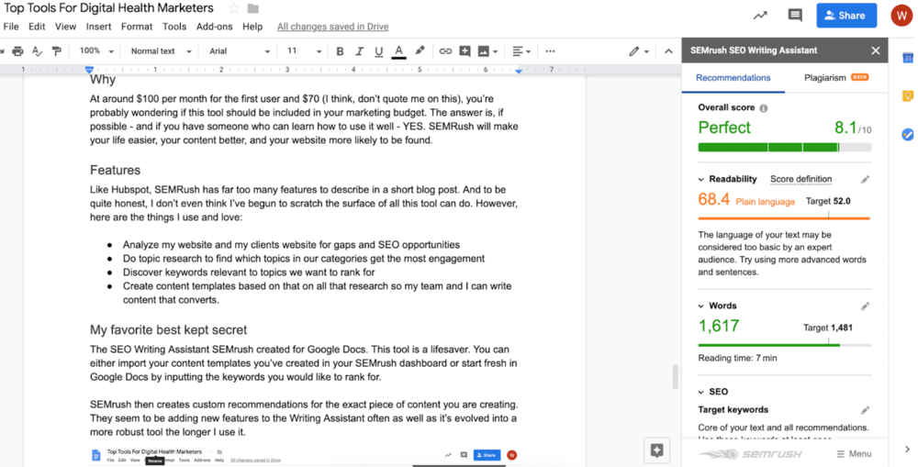Print the document with printer icon

tap(18, 51)
